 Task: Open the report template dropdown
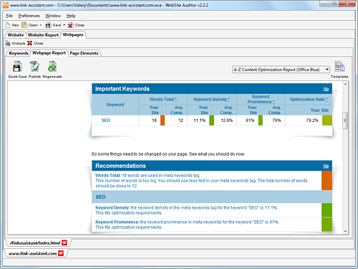(x=281, y=70)
